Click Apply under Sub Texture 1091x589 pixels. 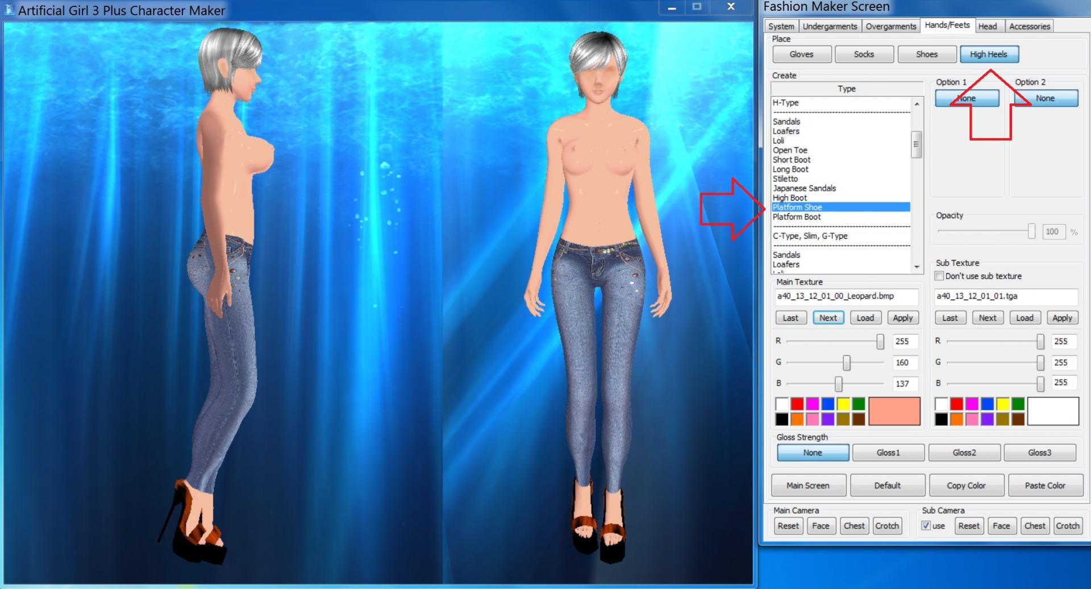coord(1063,318)
